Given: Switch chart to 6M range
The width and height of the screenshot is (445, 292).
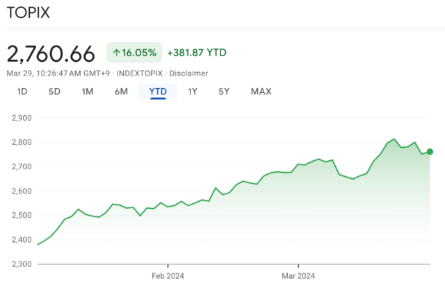Looking at the screenshot, I should 121,92.
